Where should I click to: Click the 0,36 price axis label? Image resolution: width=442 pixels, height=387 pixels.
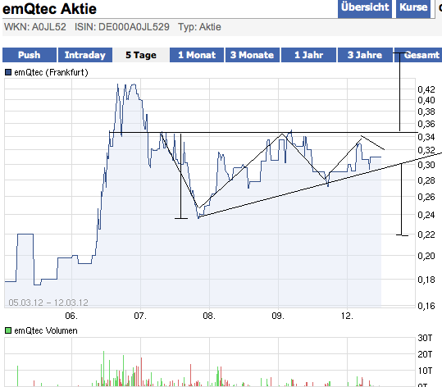click(x=426, y=124)
